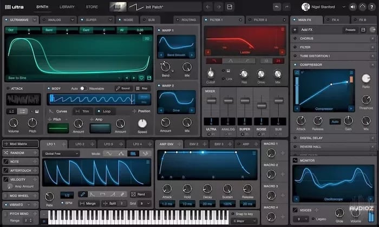379x227 pixels.
Task: Choose the sine LFO mode icon
Action: coord(109,153)
